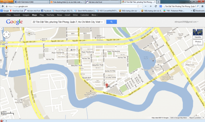The image size is (205, 122).
Task: Click the blue Google Maps search button
Action: [112, 22]
